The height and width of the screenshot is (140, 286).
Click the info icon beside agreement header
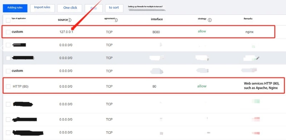116,20
